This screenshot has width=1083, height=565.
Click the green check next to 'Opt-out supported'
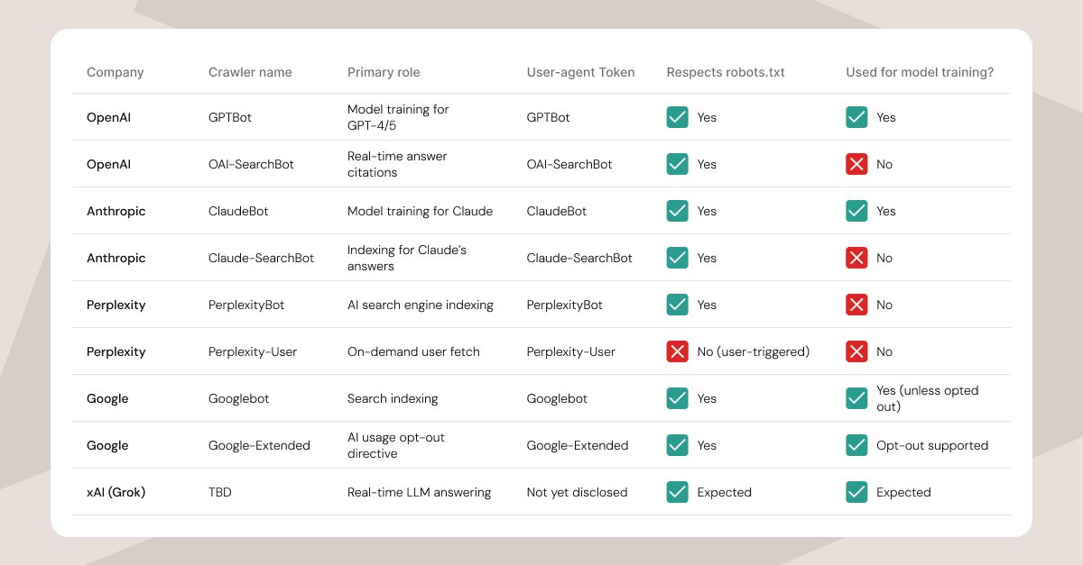pos(856,445)
